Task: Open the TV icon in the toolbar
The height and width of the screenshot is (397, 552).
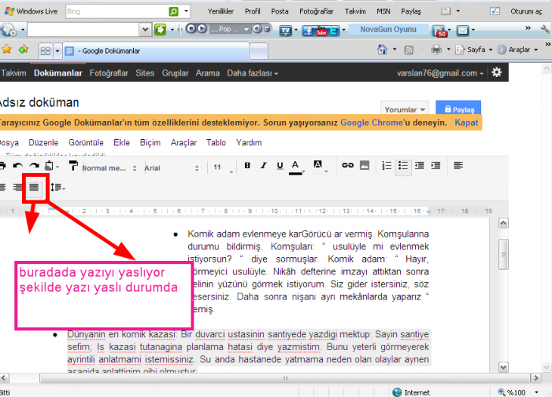Action: click(x=286, y=30)
